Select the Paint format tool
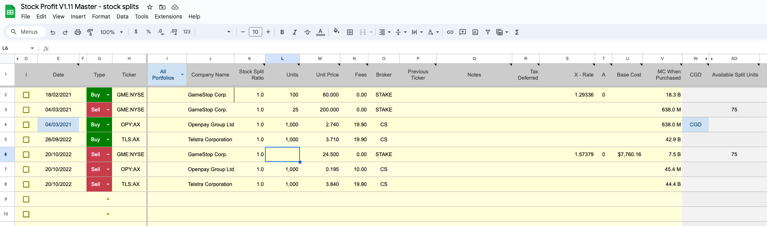The width and height of the screenshot is (767, 226). pyautogui.click(x=90, y=32)
